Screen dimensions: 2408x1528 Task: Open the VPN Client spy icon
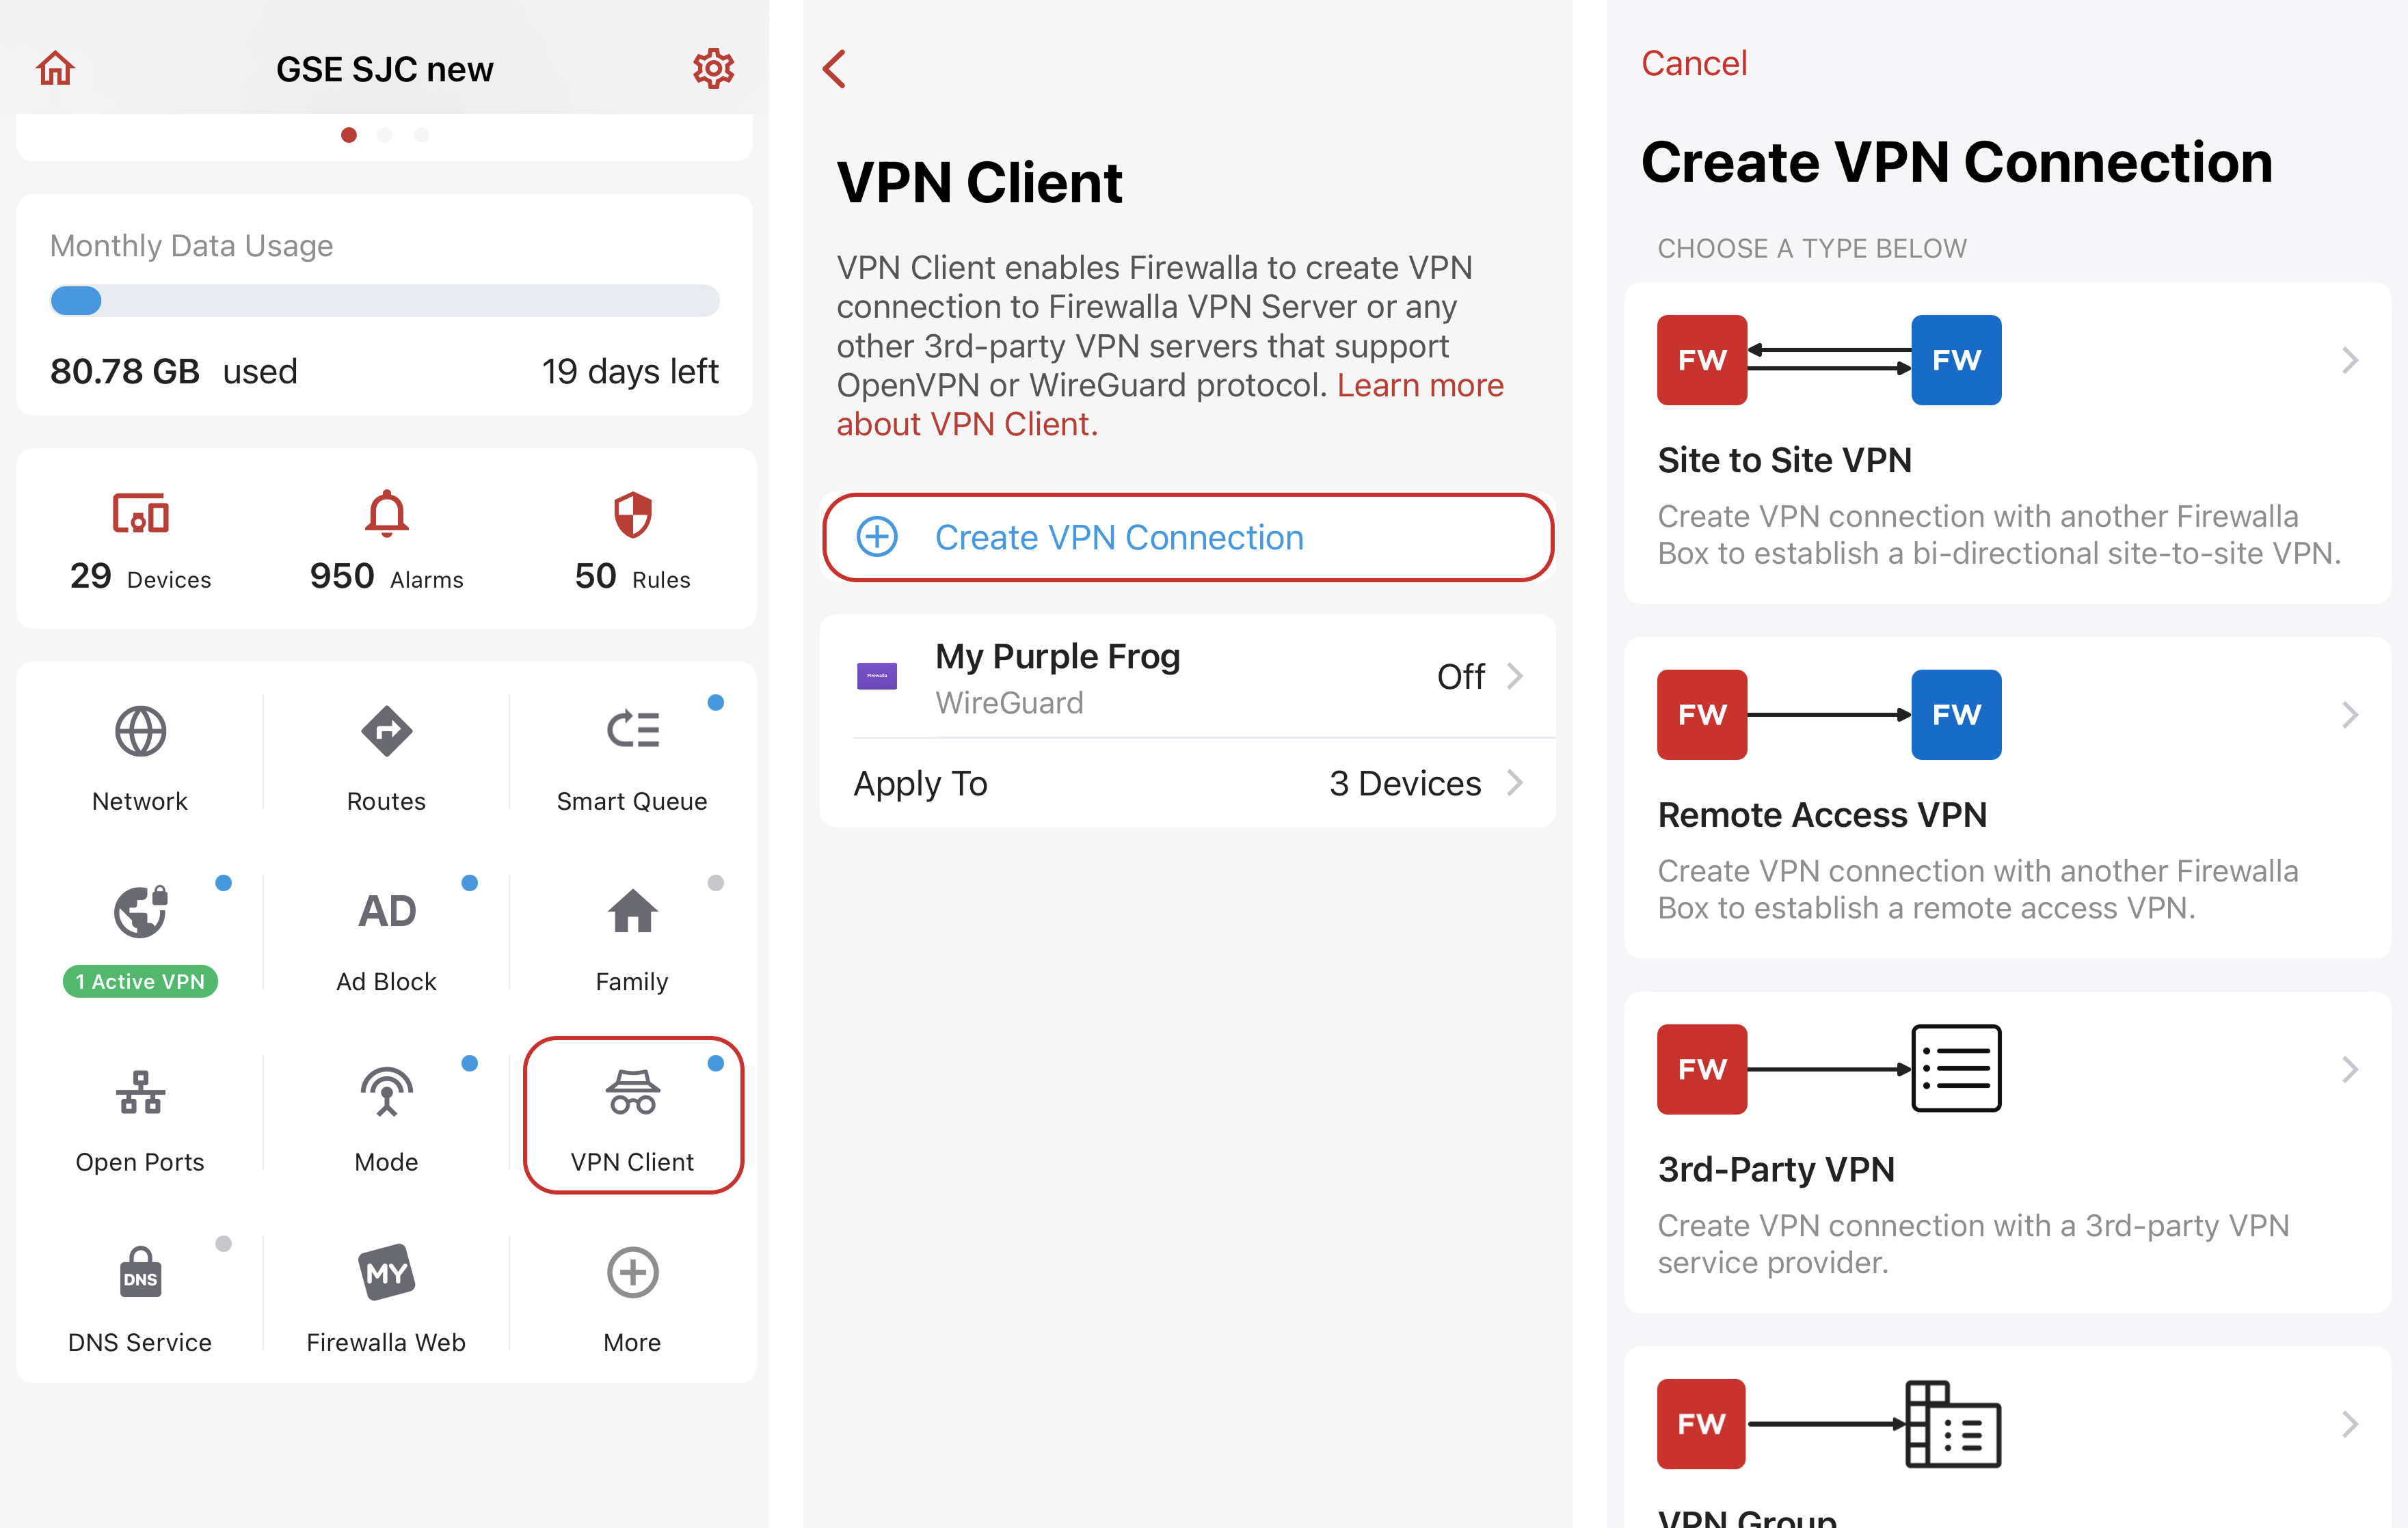(632, 1092)
